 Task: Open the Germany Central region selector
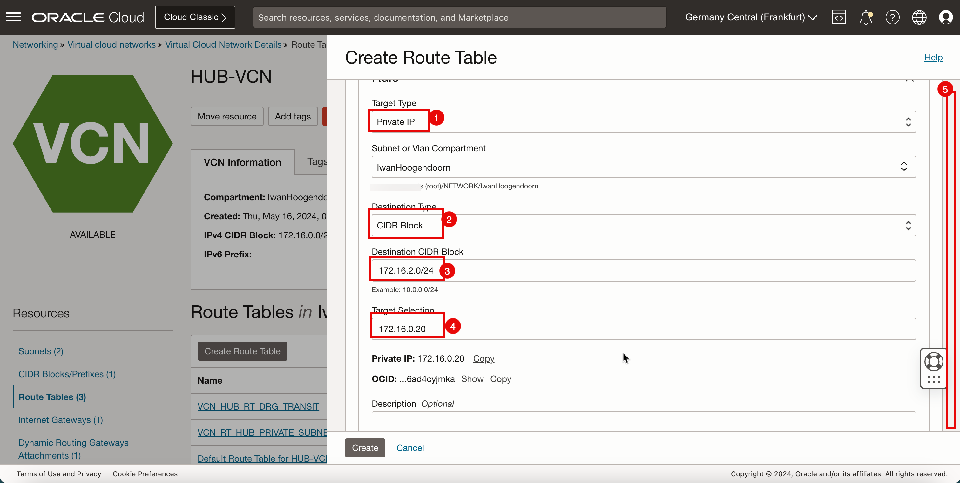[751, 17]
